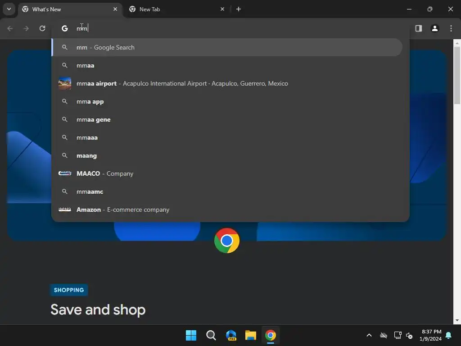Show hidden system tray icons chevron
Image resolution: width=461 pixels, height=346 pixels.
tap(369, 335)
